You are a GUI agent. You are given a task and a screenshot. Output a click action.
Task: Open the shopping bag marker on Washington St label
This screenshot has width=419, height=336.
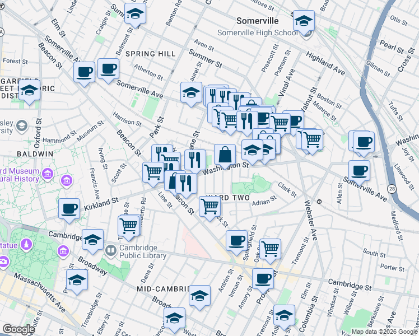[x=225, y=155]
